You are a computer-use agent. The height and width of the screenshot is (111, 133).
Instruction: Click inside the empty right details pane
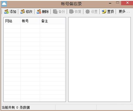tap(99, 59)
